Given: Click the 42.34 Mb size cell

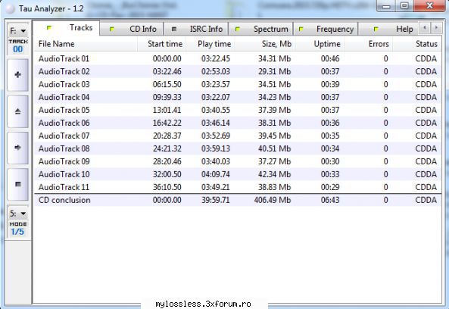Looking at the screenshot, I should pyautogui.click(x=274, y=174).
